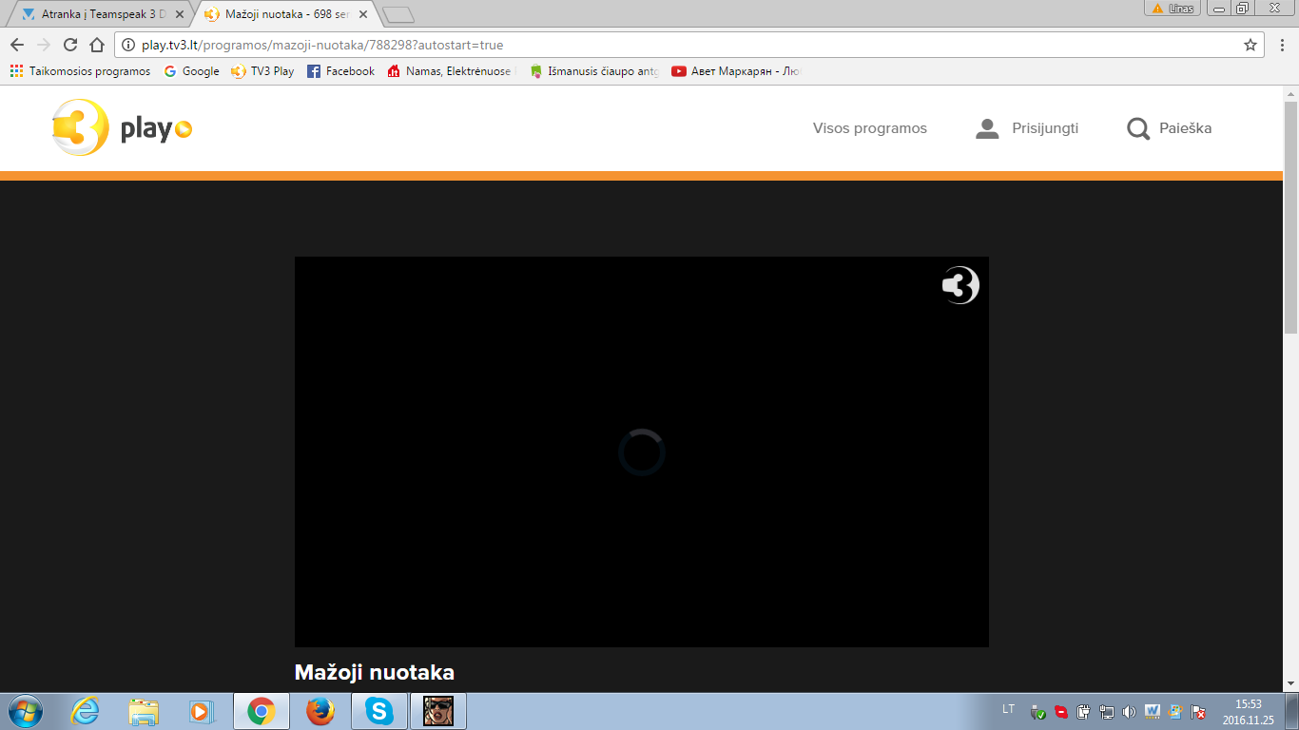The height and width of the screenshot is (730, 1299).
Task: Open Taikomosios programos apps shortcut
Action: point(81,71)
